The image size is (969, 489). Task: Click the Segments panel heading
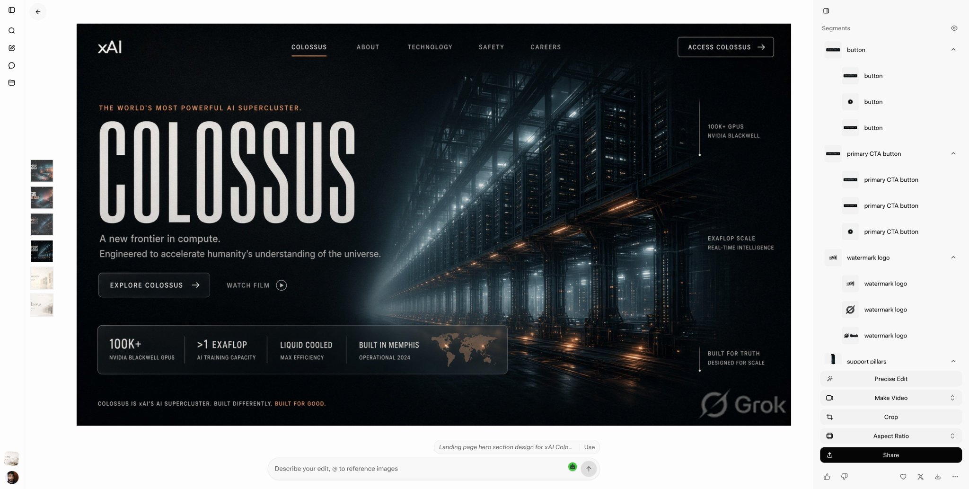pos(836,28)
